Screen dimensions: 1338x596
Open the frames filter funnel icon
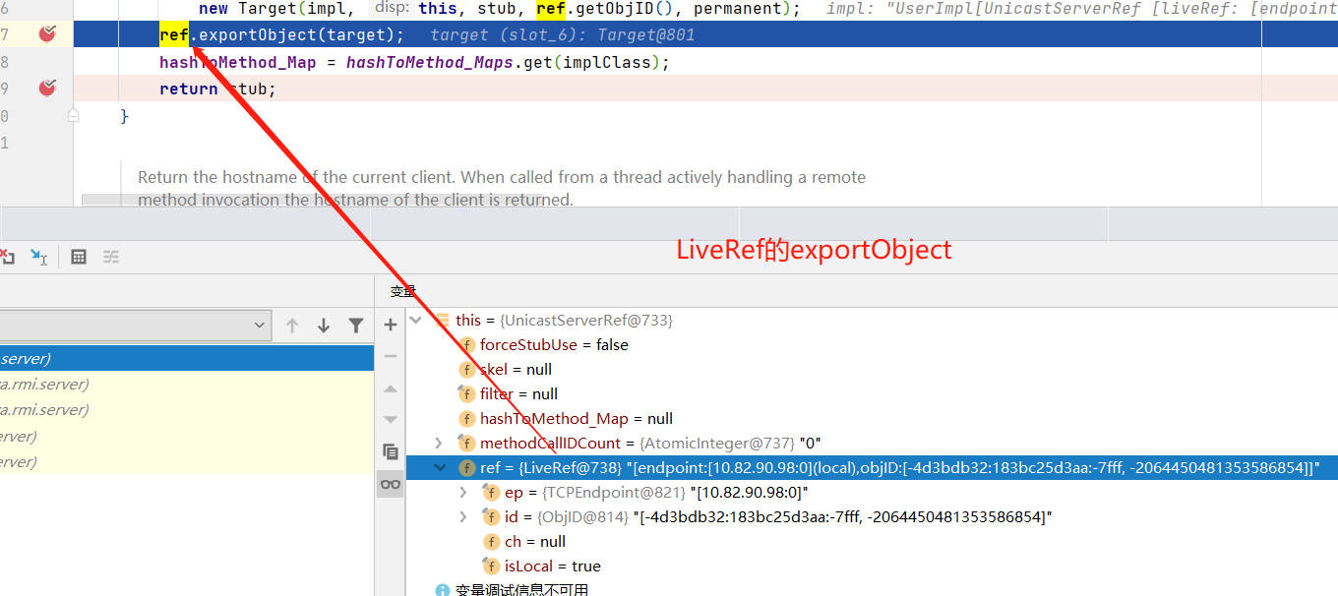click(356, 326)
